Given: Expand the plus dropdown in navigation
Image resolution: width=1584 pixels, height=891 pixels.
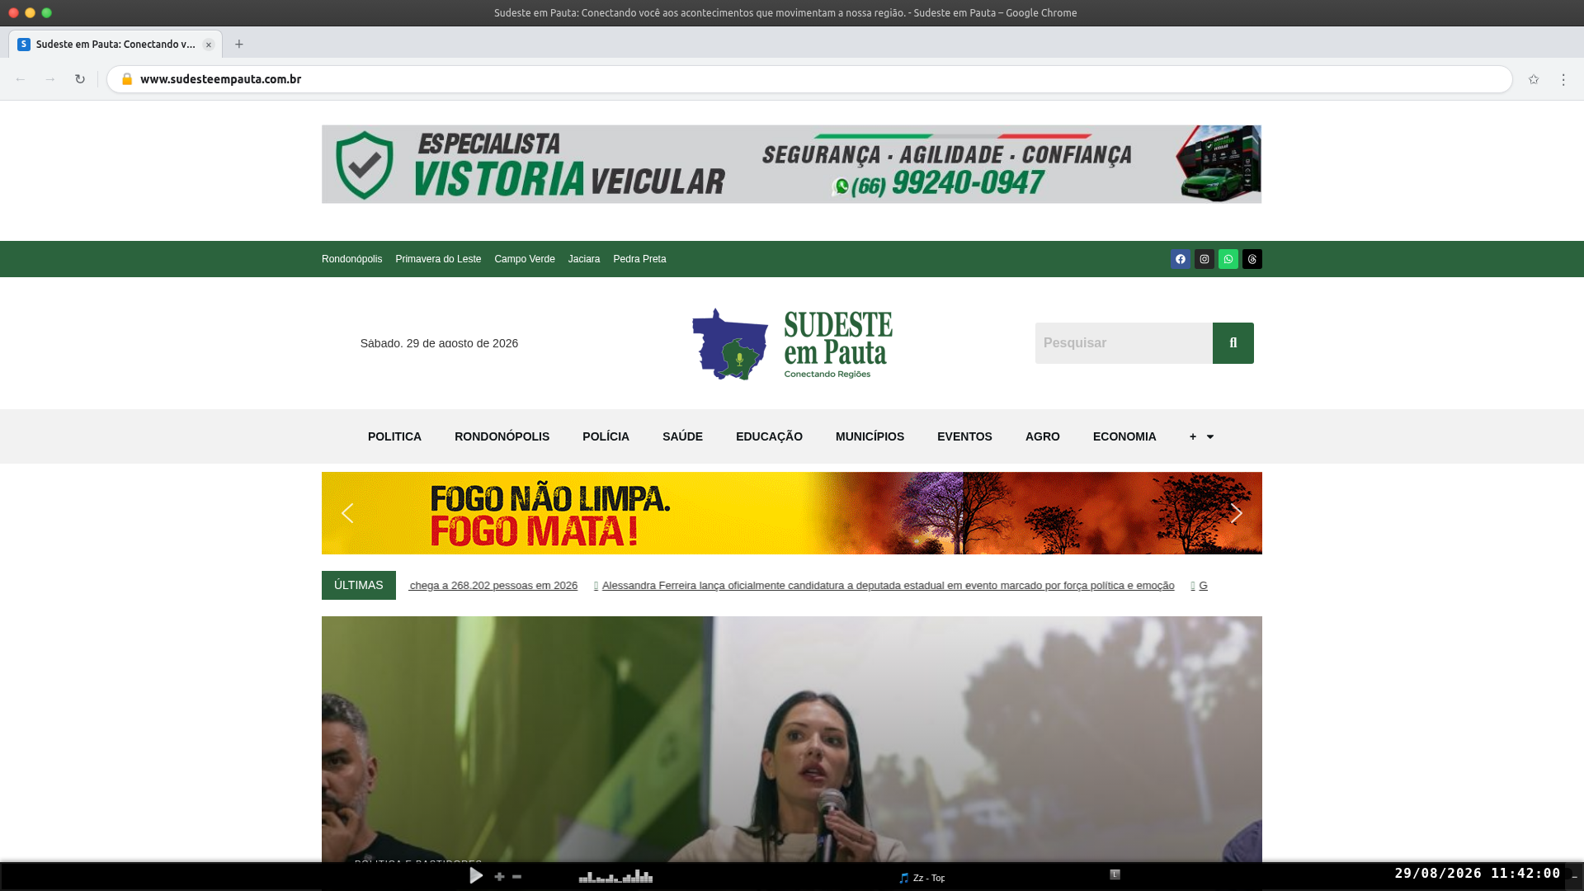Looking at the screenshot, I should pyautogui.click(x=1201, y=436).
